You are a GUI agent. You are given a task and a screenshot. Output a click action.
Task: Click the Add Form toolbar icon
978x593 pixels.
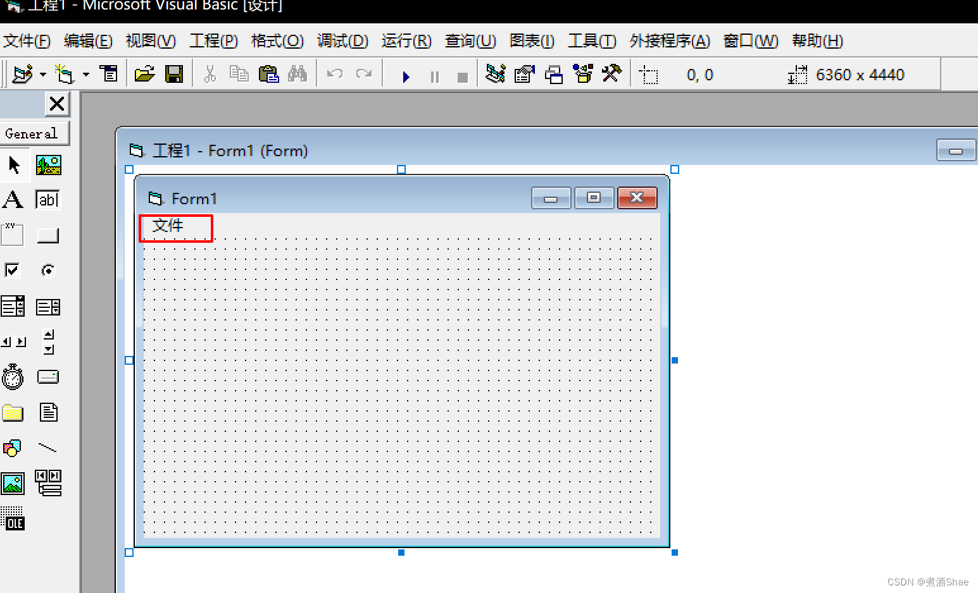[64, 74]
